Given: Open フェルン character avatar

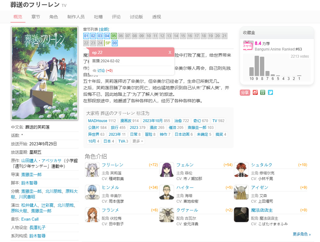Looking at the screenshot, I should [x=167, y=169].
